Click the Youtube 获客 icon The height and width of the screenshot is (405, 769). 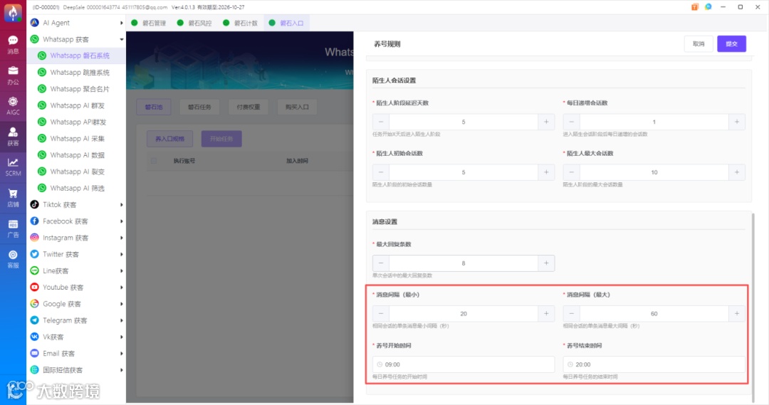point(34,287)
